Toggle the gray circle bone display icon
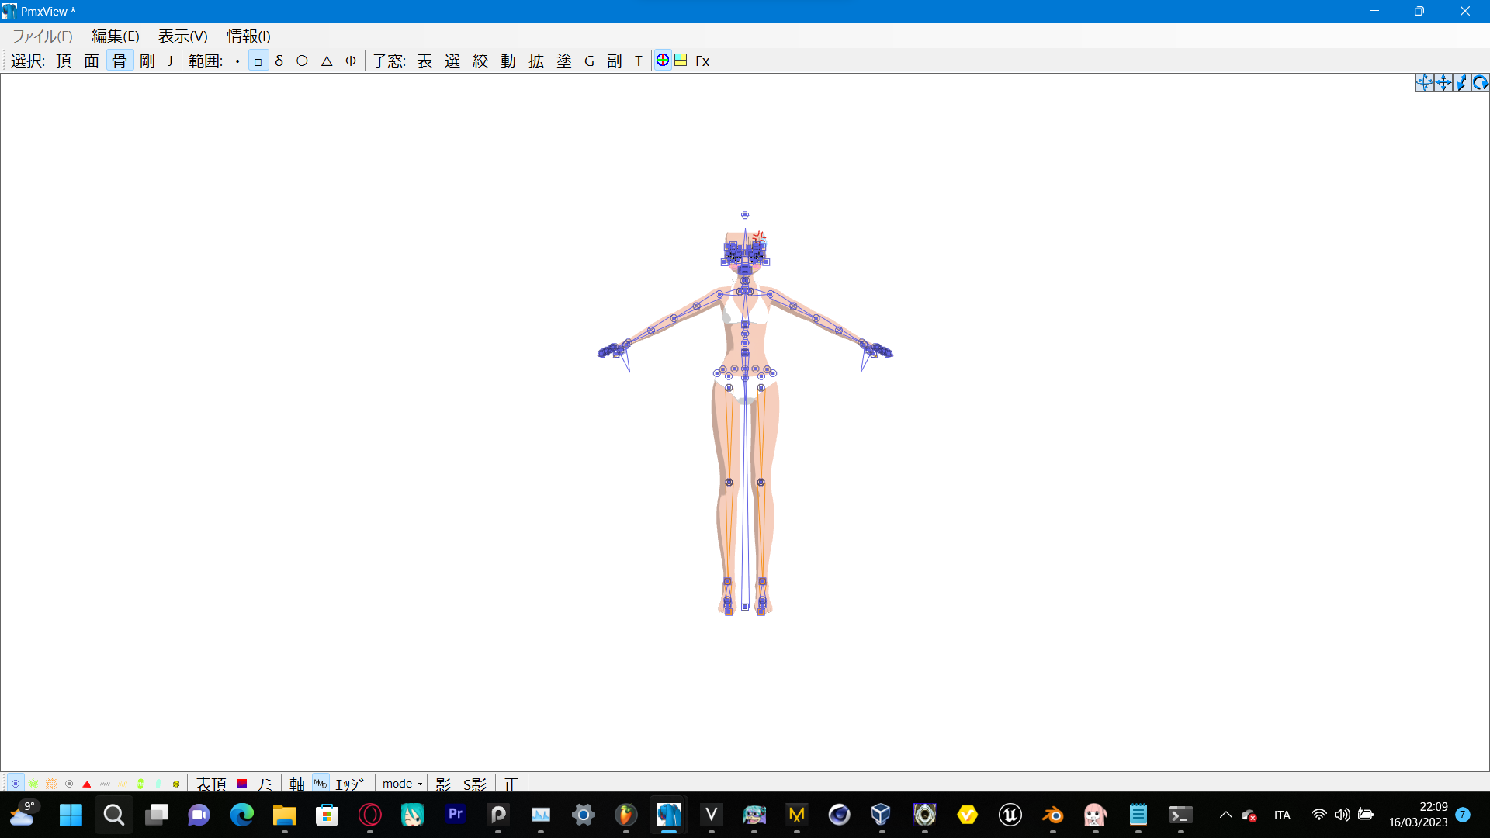Image resolution: width=1490 pixels, height=838 pixels. tap(69, 784)
